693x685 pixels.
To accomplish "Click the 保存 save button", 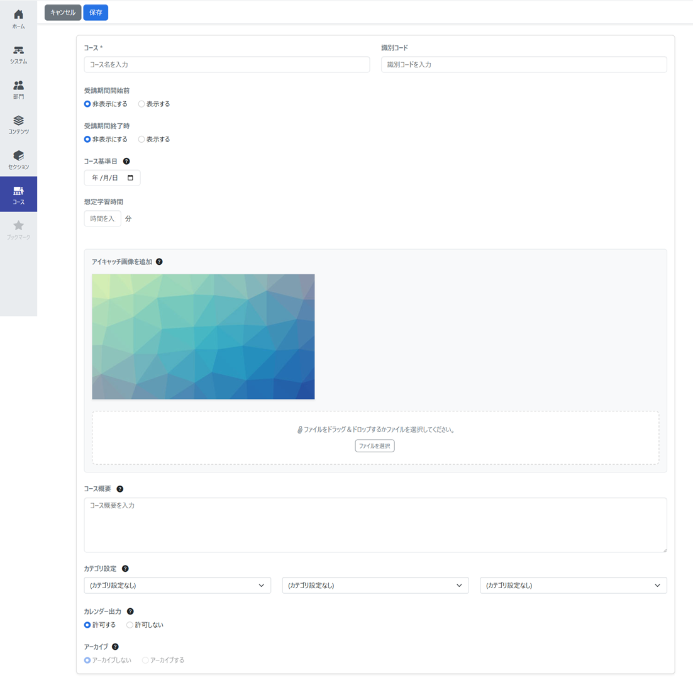I will 96,13.
